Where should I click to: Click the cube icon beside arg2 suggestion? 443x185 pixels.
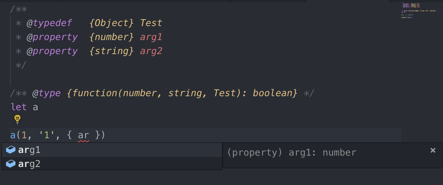pos(11,164)
